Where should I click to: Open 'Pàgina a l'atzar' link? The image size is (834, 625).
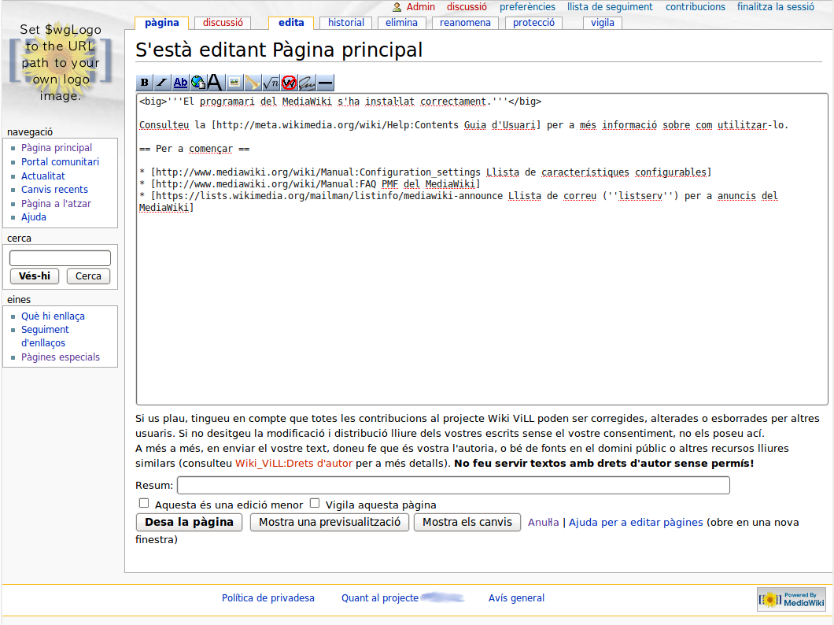56,204
